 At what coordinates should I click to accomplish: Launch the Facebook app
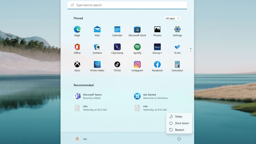pos(157,66)
